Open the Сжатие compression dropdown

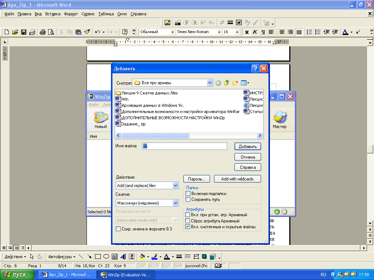pyautogui.click(x=175, y=203)
